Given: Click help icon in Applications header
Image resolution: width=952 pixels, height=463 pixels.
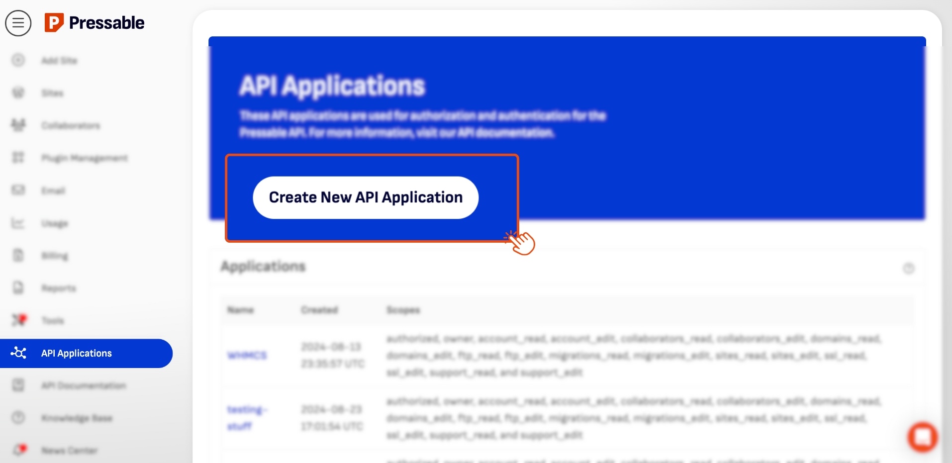Looking at the screenshot, I should (908, 269).
